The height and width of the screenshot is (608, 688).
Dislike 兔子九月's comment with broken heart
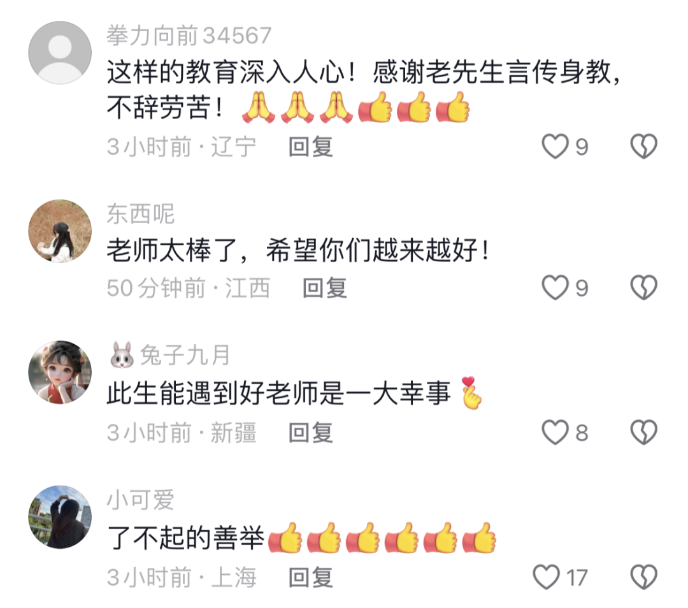click(643, 432)
